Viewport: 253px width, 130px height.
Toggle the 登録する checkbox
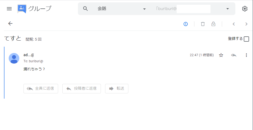tap(246, 39)
